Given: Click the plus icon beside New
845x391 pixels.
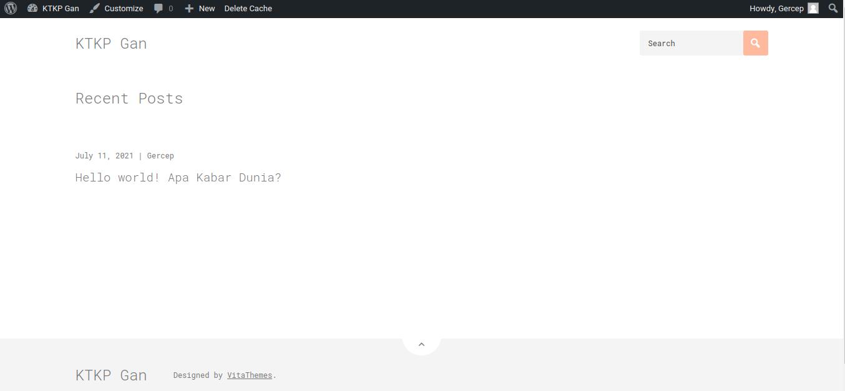Looking at the screenshot, I should tap(189, 8).
